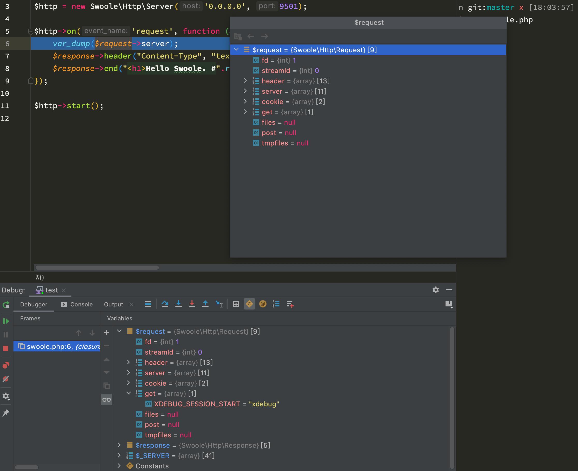Click the green Resume Program icon
Viewport: 578px width, 471px height.
(x=6, y=321)
